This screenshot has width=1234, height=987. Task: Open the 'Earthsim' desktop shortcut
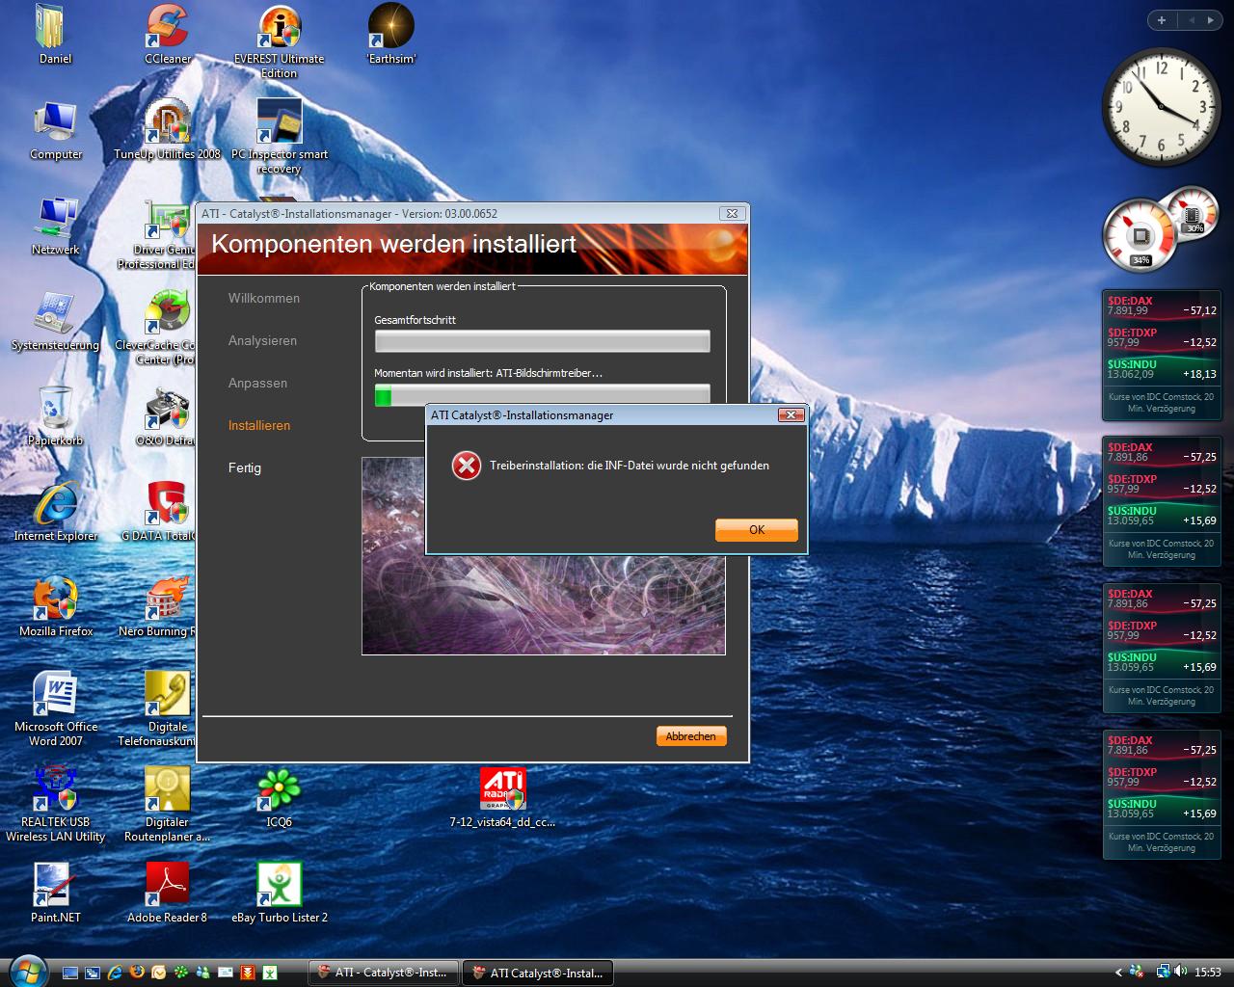click(391, 35)
